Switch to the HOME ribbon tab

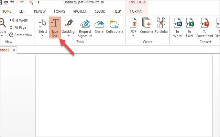pyautogui.click(x=7, y=11)
